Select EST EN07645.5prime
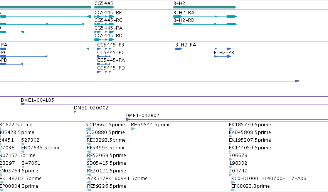This screenshot has height=192, width=328. pos(40,148)
